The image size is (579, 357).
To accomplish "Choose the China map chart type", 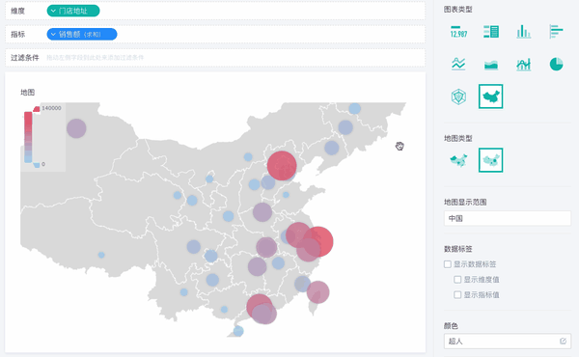I will click(x=491, y=96).
